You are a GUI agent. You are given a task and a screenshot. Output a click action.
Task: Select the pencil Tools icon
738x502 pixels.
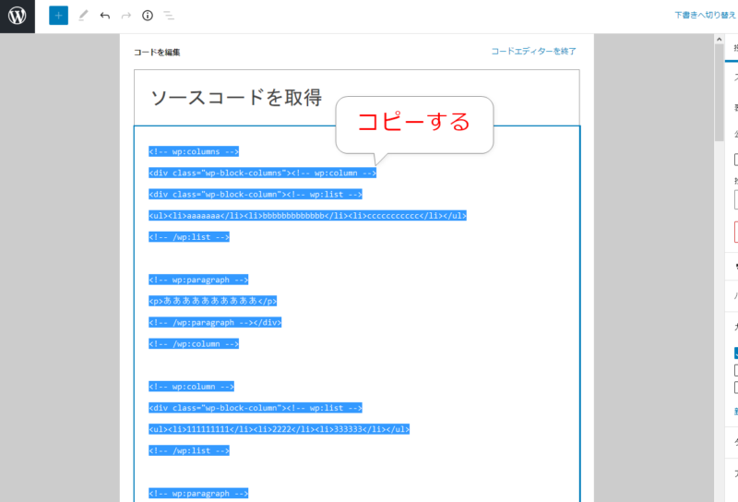pos(83,16)
